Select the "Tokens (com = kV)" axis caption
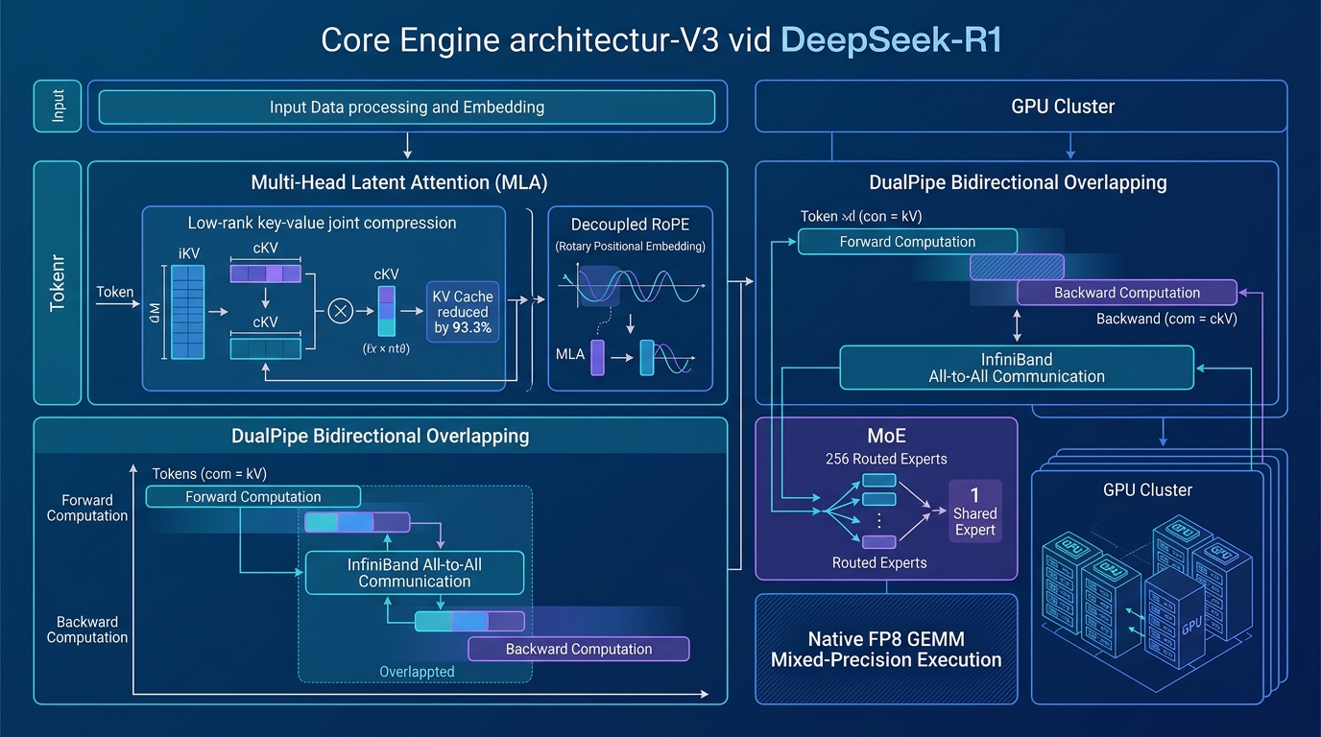 (209, 474)
